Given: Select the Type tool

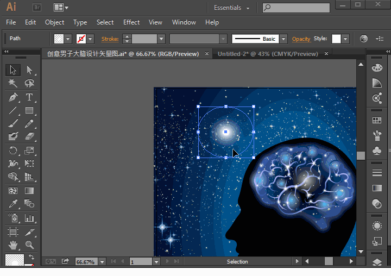Looking at the screenshot, I should 29,98.
